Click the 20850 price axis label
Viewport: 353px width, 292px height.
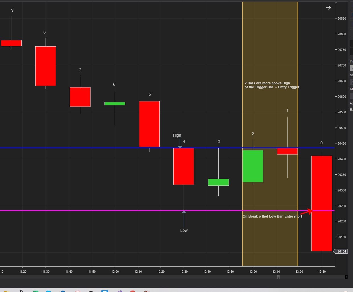342,18
